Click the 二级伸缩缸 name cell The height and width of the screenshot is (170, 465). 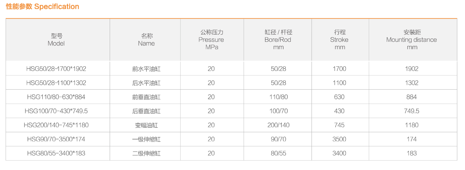click(146, 153)
